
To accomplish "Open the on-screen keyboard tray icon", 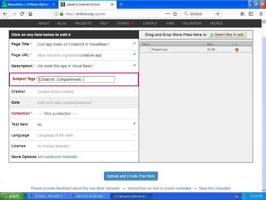I will point(237,196).
